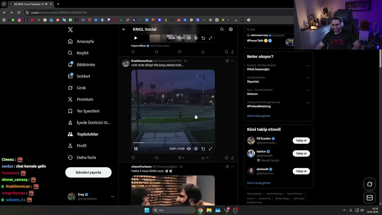Open Keşfet explore page
Screen dimensions: 382x215
pyautogui.click(x=78, y=53)
